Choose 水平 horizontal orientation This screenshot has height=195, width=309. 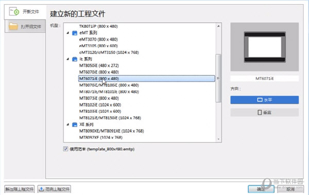click(265, 100)
